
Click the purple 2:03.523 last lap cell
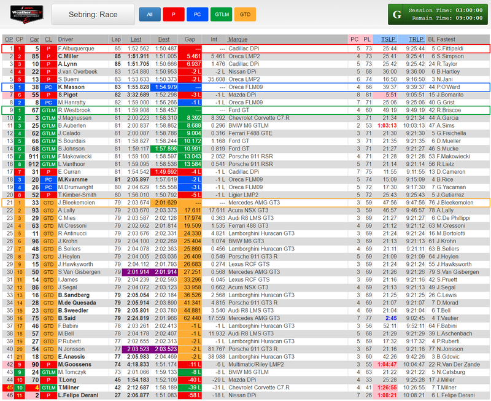[x=136, y=349]
